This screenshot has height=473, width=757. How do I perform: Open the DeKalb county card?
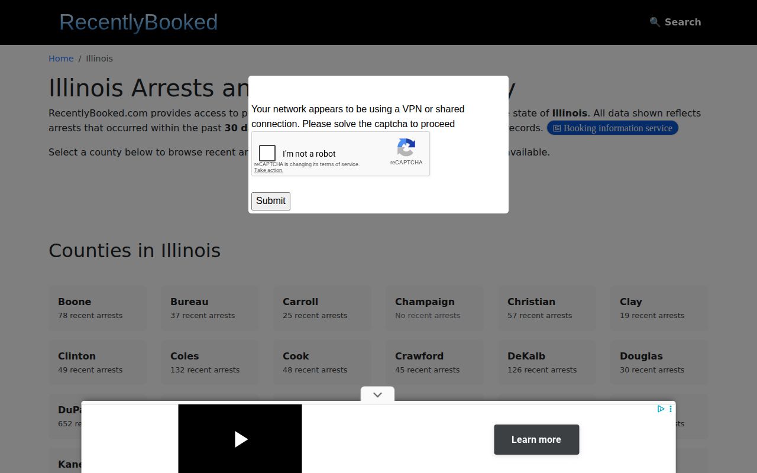[x=547, y=362]
